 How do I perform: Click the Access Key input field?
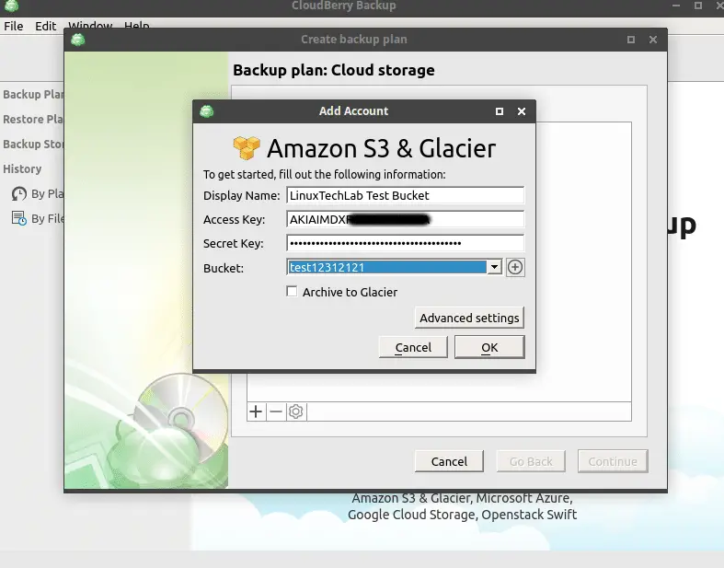[x=406, y=219]
